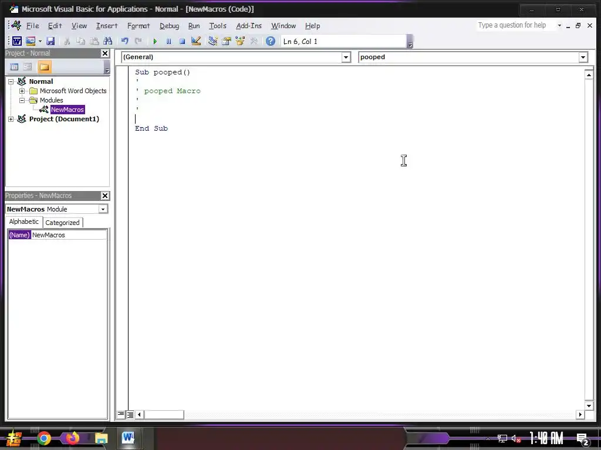601x450 pixels.
Task: Click the Break pause icon
Action: pyautogui.click(x=168, y=41)
